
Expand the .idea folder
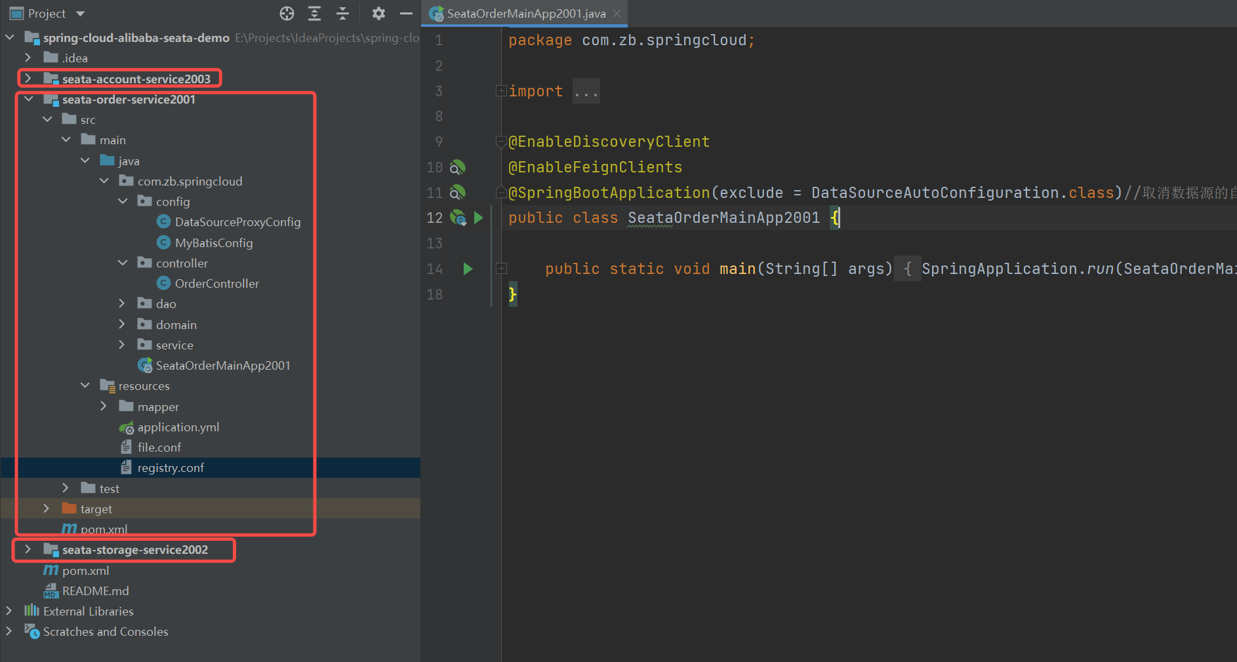pos(28,58)
